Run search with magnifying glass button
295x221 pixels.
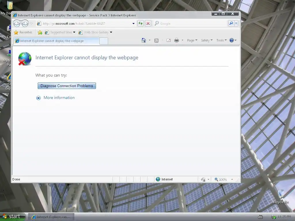click(231, 23)
